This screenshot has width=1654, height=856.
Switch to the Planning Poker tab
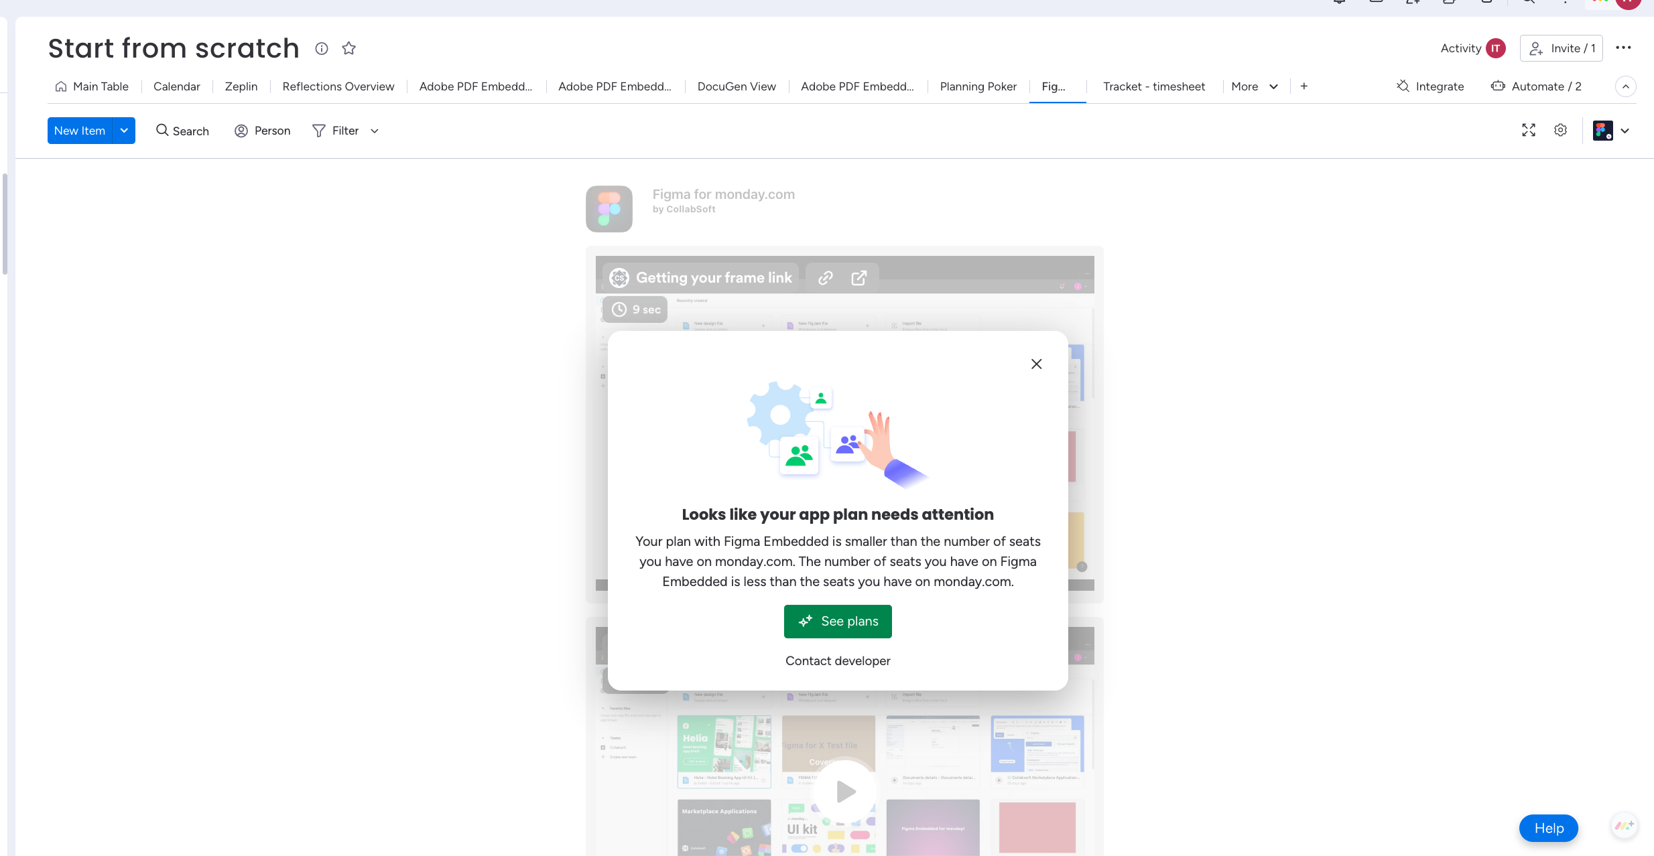978,86
